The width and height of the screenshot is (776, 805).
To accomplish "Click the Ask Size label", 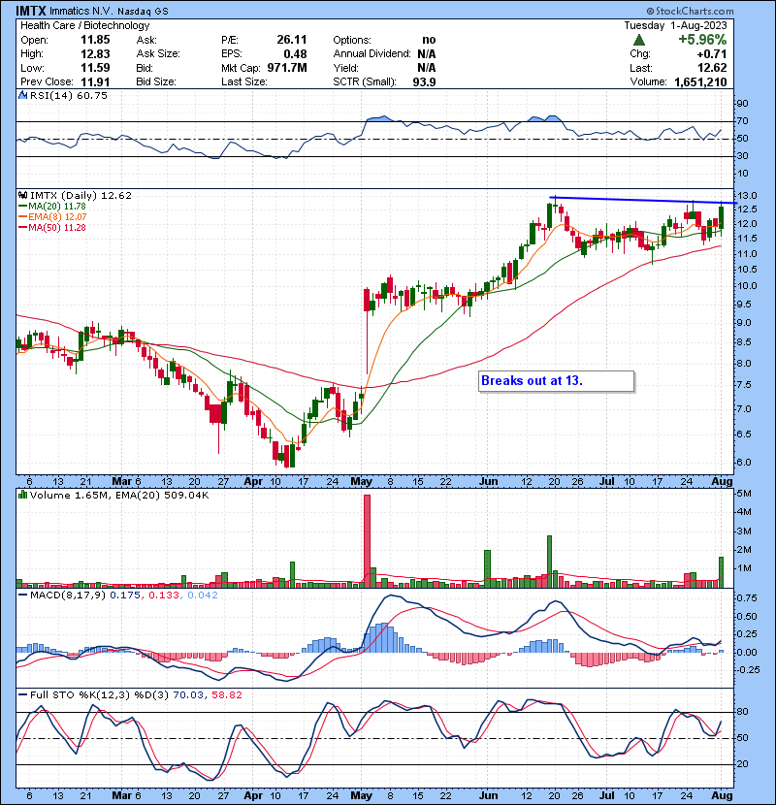I will (x=158, y=54).
